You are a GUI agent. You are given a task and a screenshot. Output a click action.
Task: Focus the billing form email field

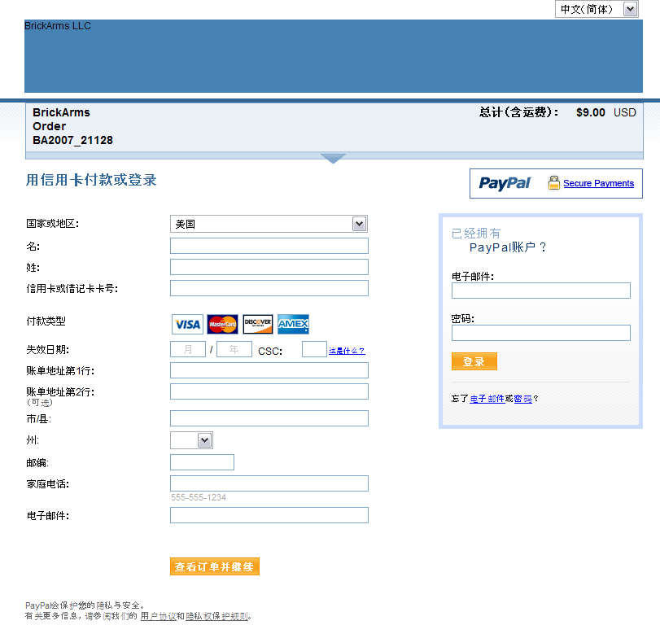(269, 515)
